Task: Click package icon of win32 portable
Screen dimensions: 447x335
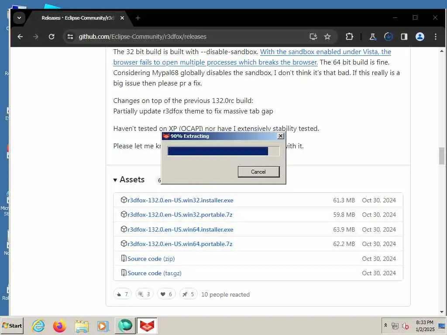Action: tap(124, 215)
